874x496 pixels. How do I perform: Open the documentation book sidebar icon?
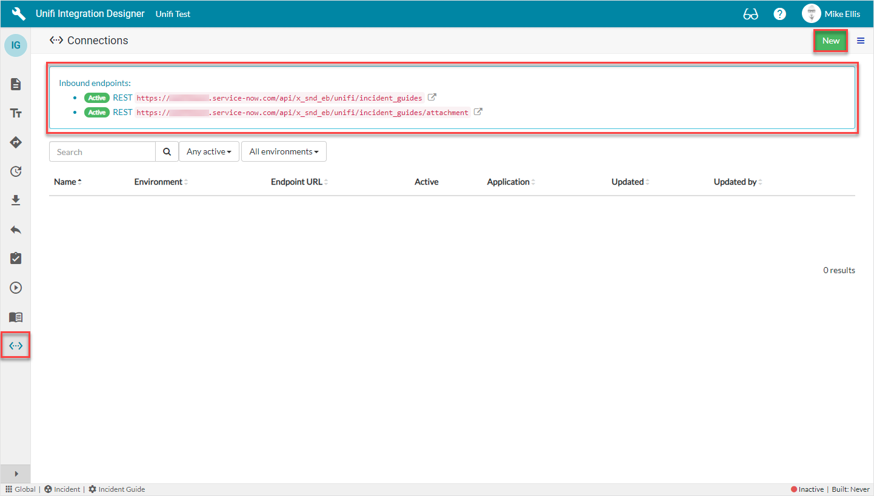[x=15, y=317]
